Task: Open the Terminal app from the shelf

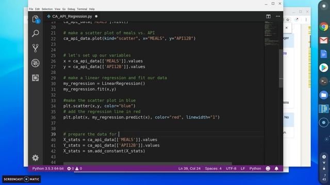Action: [x=324, y=81]
